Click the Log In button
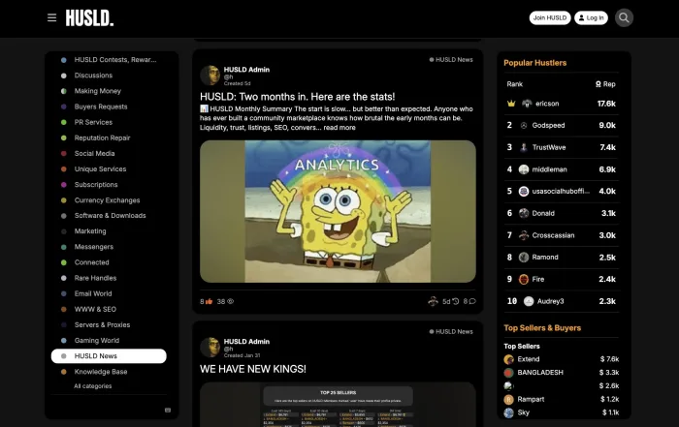The image size is (679, 427). [591, 17]
